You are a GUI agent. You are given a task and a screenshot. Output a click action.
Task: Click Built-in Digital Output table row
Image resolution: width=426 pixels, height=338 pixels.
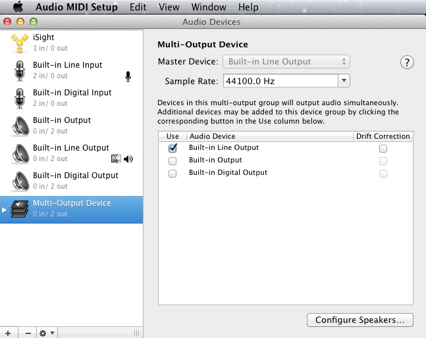click(286, 173)
